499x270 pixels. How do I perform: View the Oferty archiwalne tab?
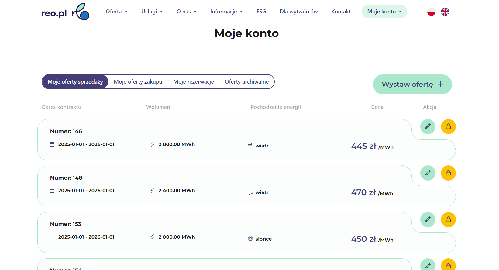coord(246,82)
